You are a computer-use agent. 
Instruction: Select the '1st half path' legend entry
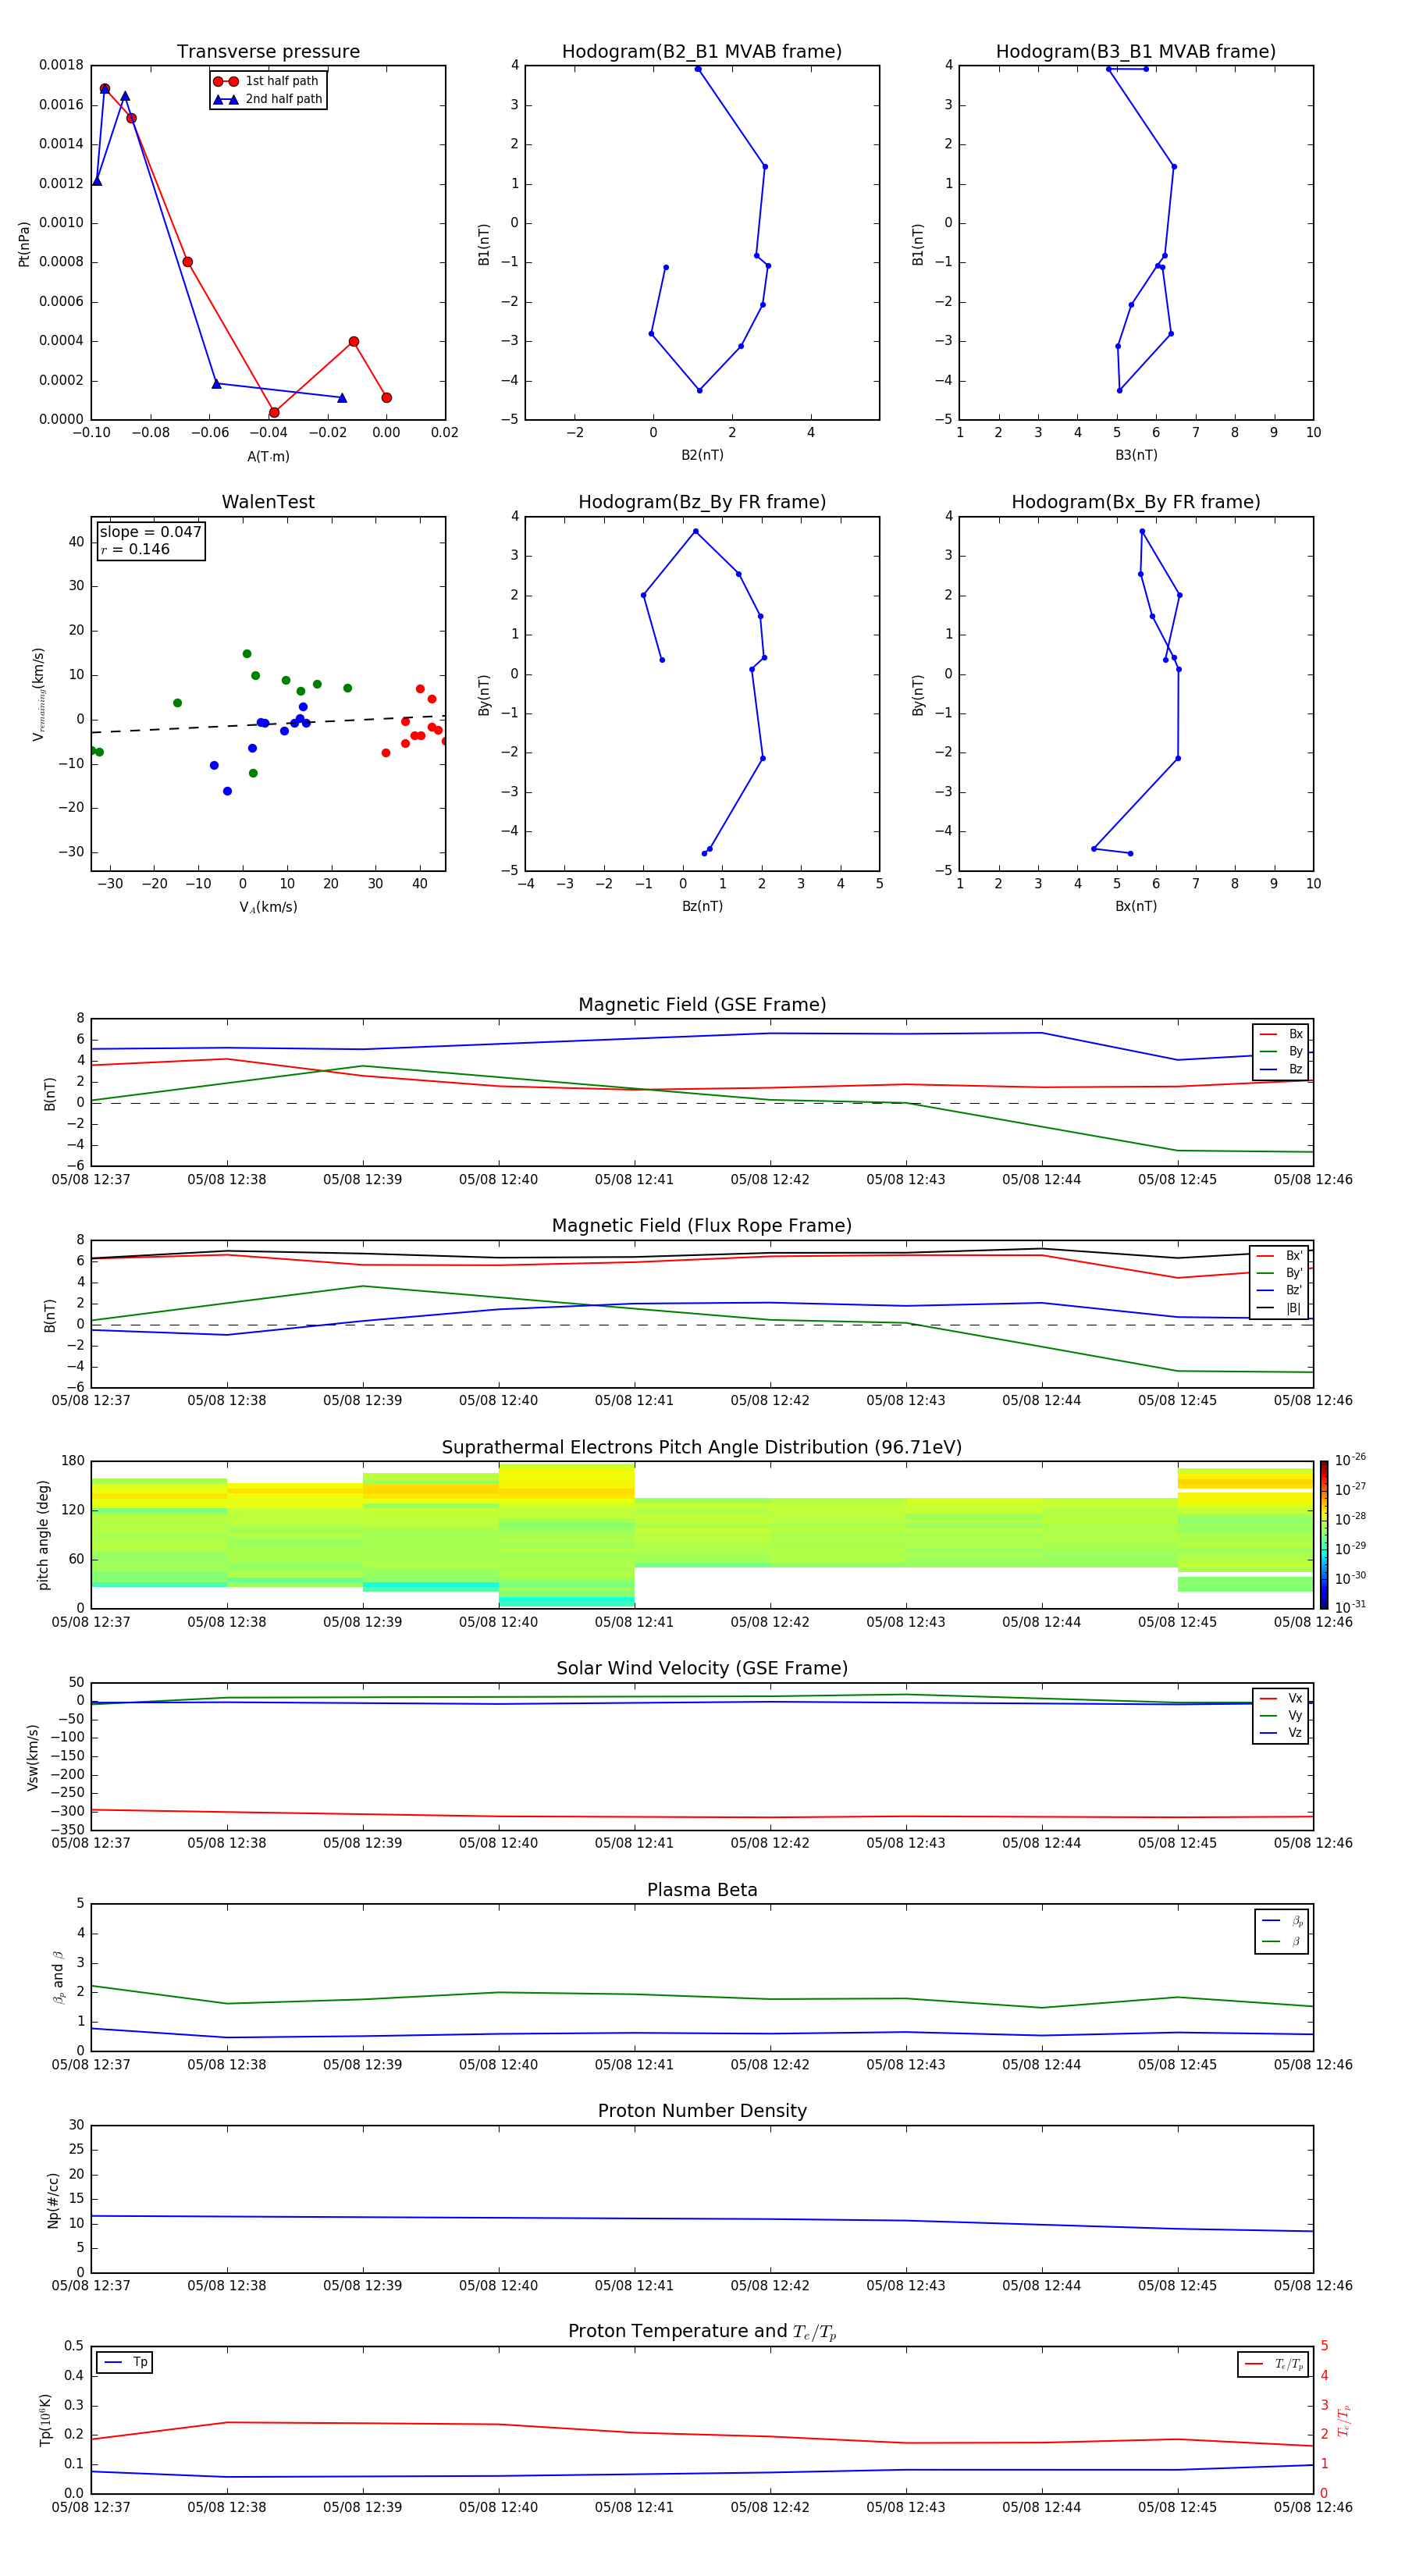(266, 81)
